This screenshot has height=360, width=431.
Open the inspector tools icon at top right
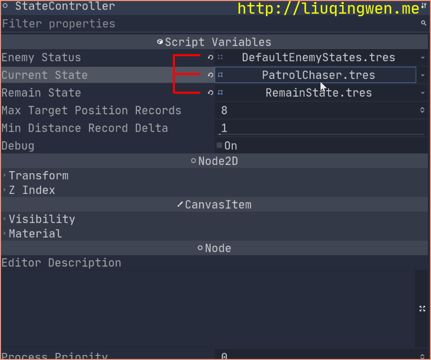(x=423, y=6)
